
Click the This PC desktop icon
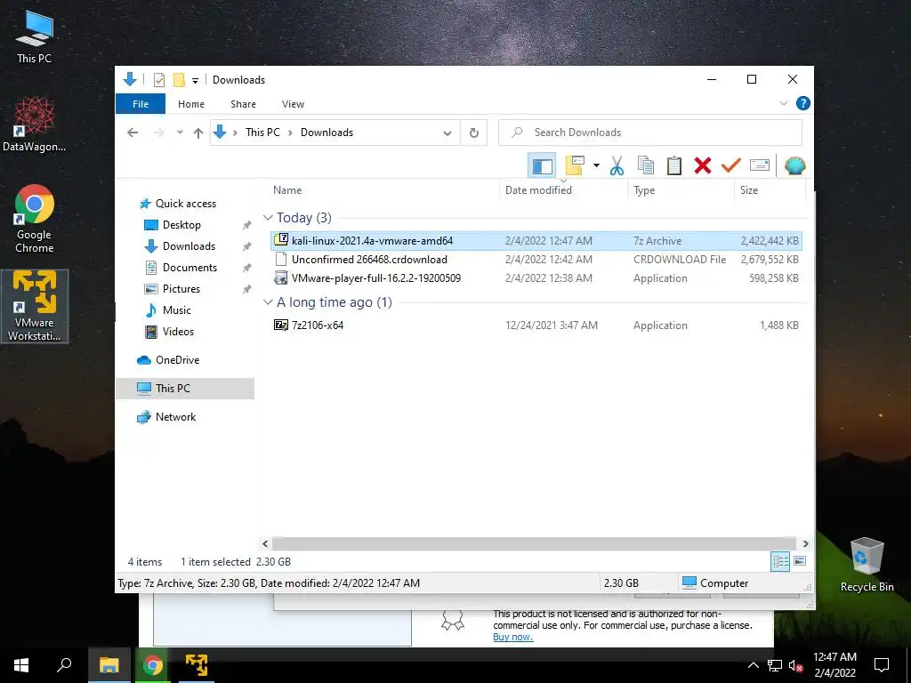35,36
